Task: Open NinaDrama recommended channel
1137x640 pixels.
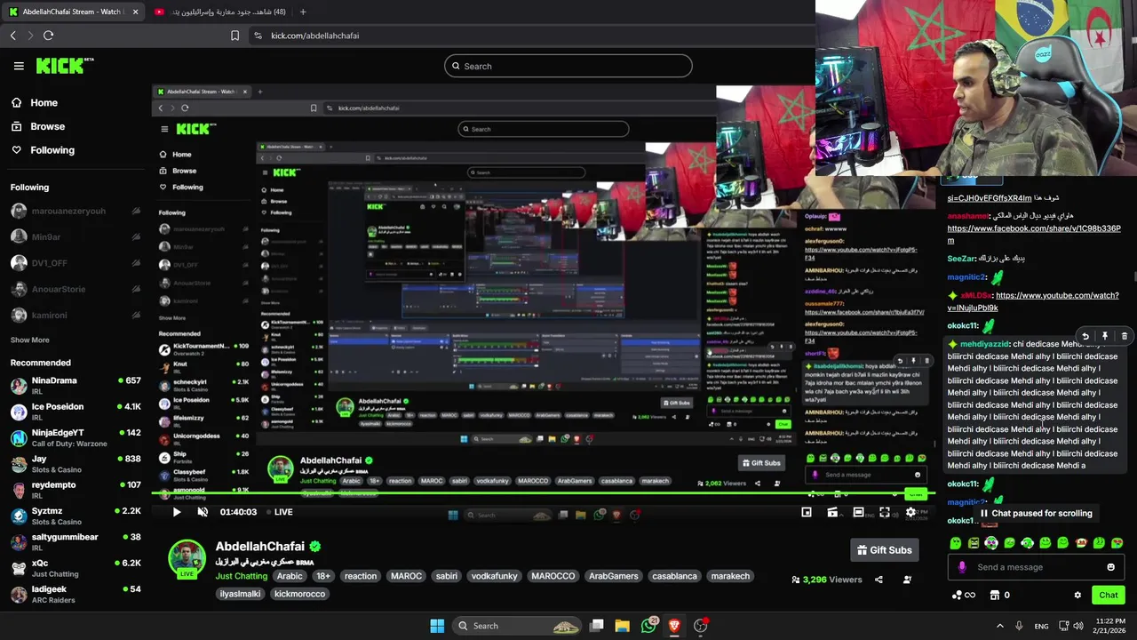Action: pyautogui.click(x=75, y=385)
